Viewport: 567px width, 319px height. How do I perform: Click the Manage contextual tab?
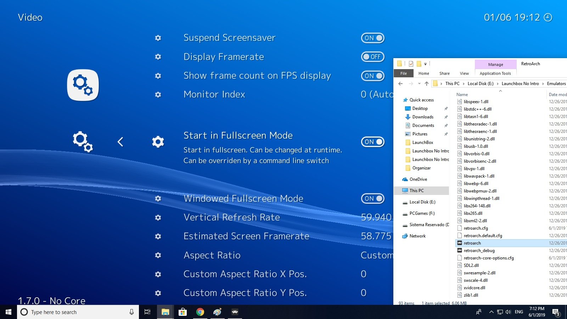tap(495, 65)
